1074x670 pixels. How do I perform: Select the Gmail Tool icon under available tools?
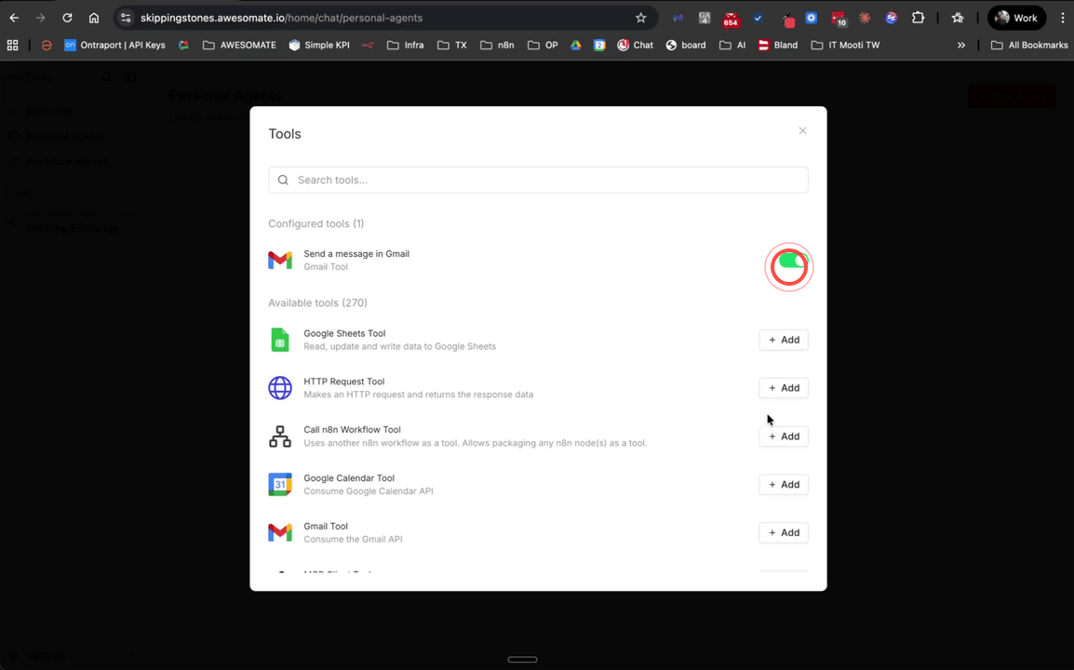(x=280, y=532)
